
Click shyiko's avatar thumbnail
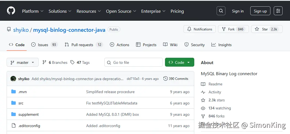coord(13,79)
